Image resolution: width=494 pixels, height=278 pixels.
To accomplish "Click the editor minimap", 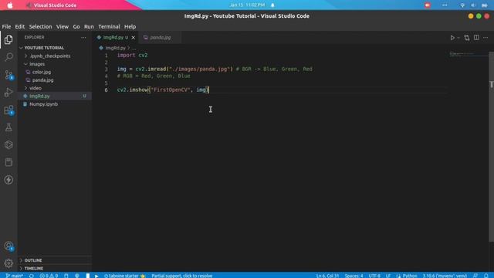I will pos(468,54).
